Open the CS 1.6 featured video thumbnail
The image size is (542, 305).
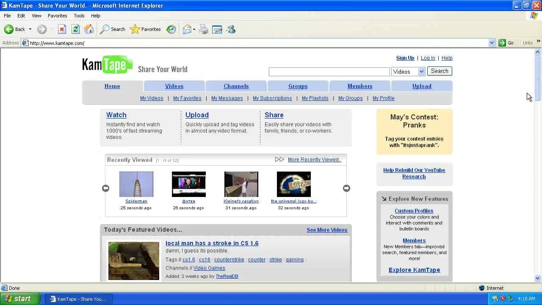[x=134, y=261]
